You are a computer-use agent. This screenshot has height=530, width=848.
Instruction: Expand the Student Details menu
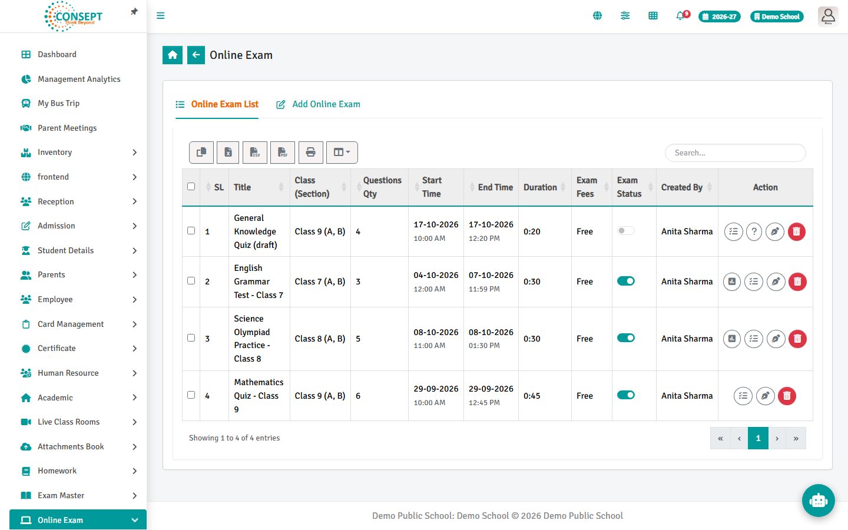tap(78, 250)
